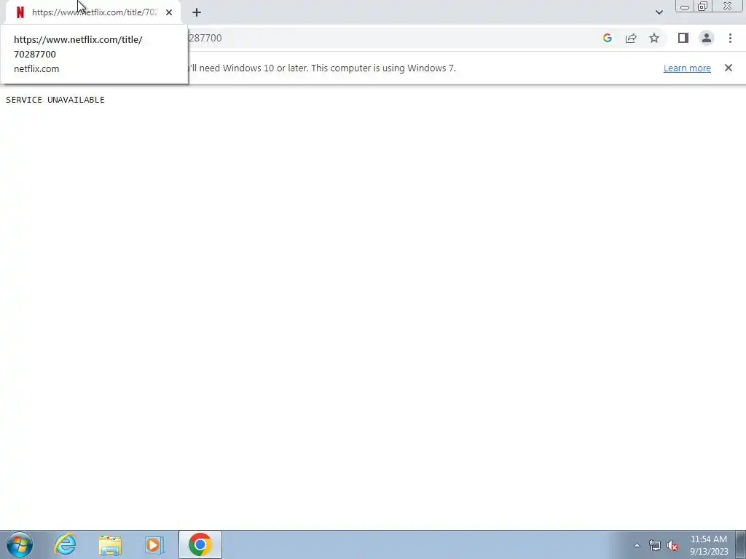Click the Chrome taskbar button
The height and width of the screenshot is (559, 746).
pyautogui.click(x=200, y=544)
